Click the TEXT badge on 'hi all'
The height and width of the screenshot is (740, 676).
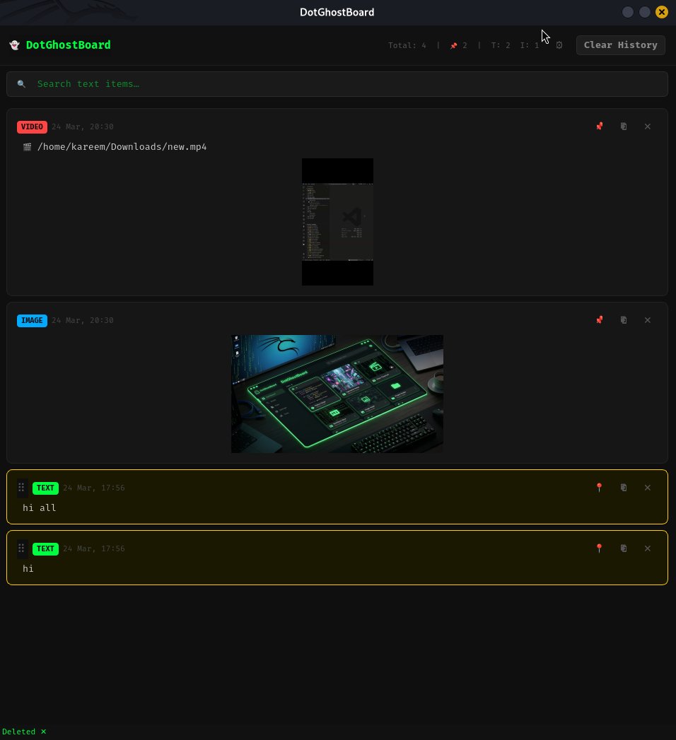click(45, 488)
